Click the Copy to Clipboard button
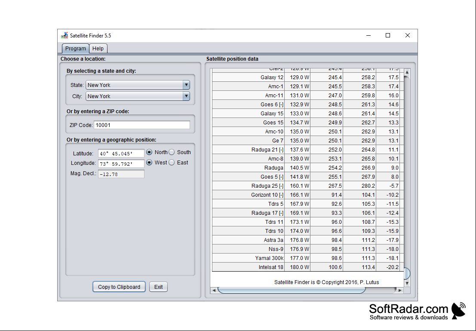Image resolution: width=476 pixels, height=331 pixels. coord(119,287)
